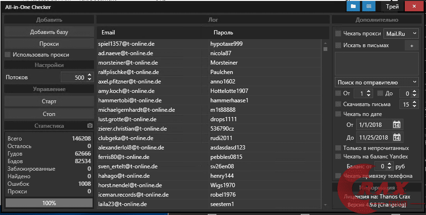Click the log scrollbar up arrow
426x215 pixels.
coord(325,43)
